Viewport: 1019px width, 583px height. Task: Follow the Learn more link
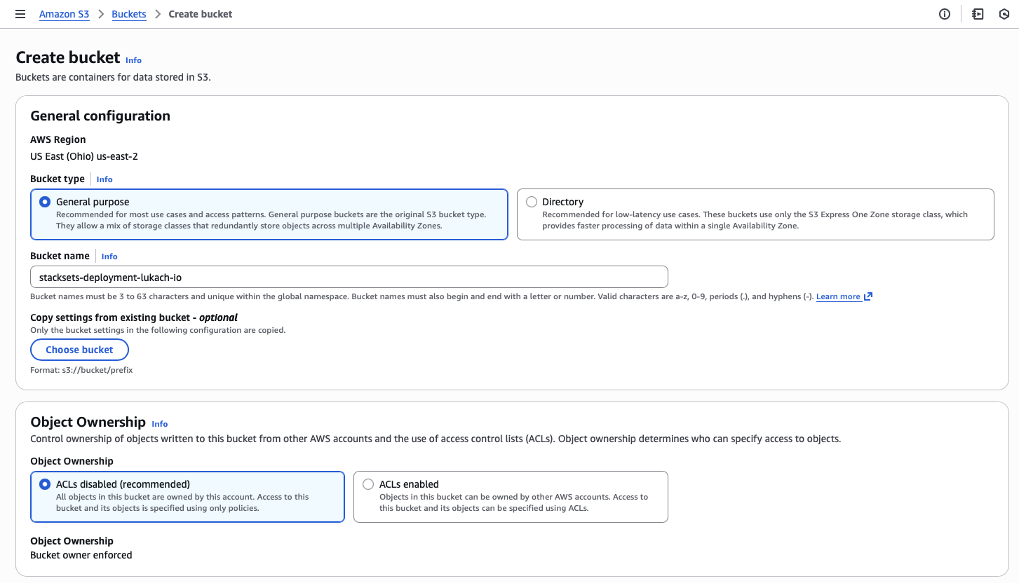click(838, 296)
